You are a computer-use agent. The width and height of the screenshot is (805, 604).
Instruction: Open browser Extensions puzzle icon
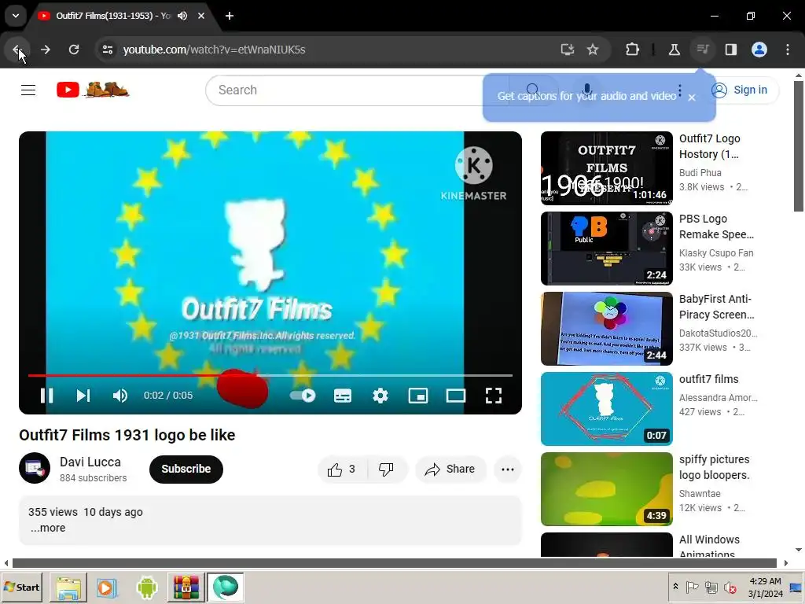(633, 50)
